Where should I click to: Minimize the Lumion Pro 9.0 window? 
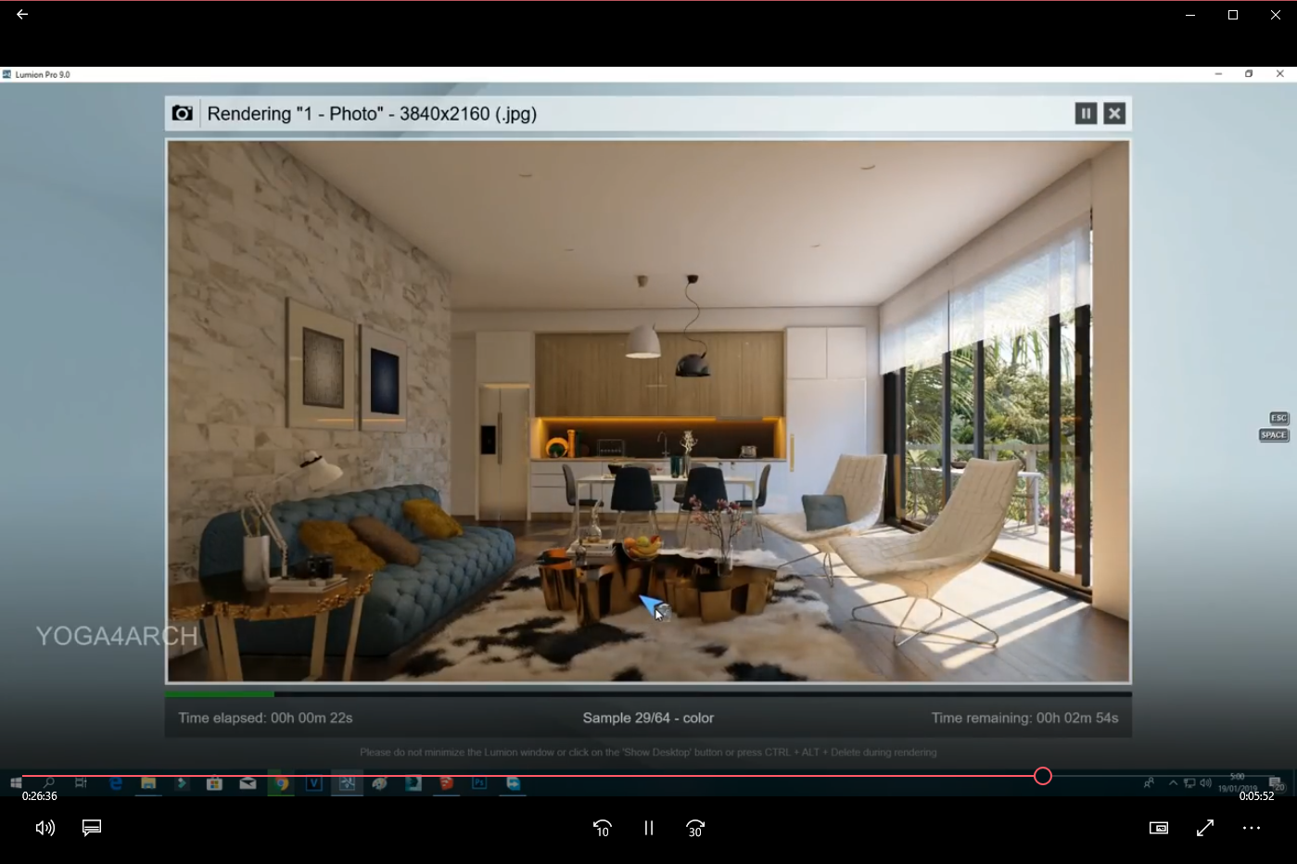pyautogui.click(x=1218, y=74)
